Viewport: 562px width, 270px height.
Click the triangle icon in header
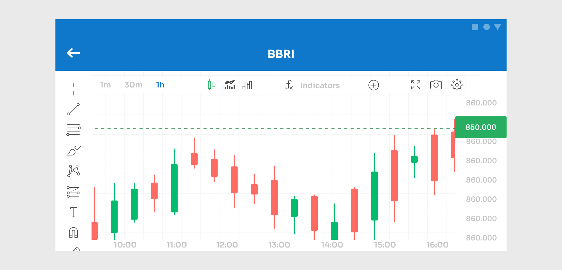498,27
